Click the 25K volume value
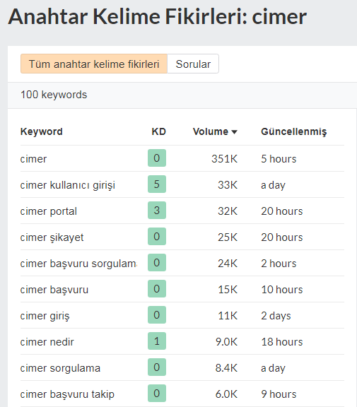357x407 pixels. point(228,237)
